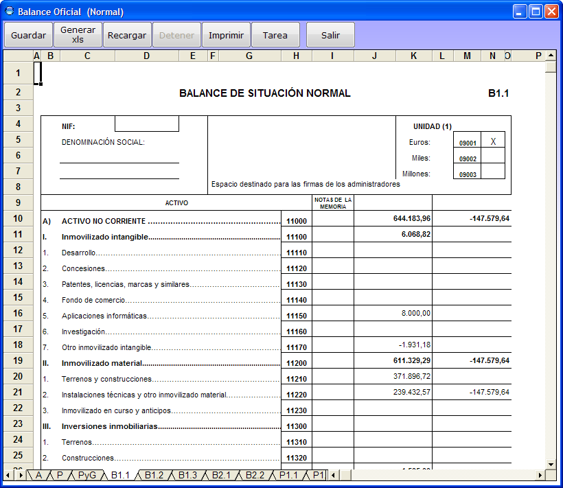Select column C header
The height and width of the screenshot is (488, 563).
87,56
